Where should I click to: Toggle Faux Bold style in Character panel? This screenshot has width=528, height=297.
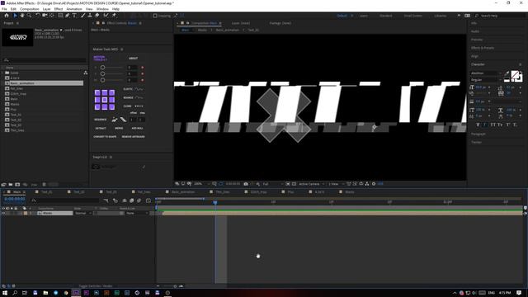[x=478, y=125]
